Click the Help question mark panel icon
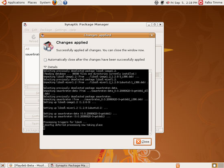Image resolution: width=224 pixels, height=168 pixels. 65,2
